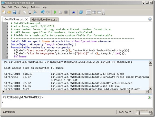Image resolution: width=155 pixels, height=117 pixels.
Task: Select the Get-FileSizes.ps1 tab
Action: (14, 19)
